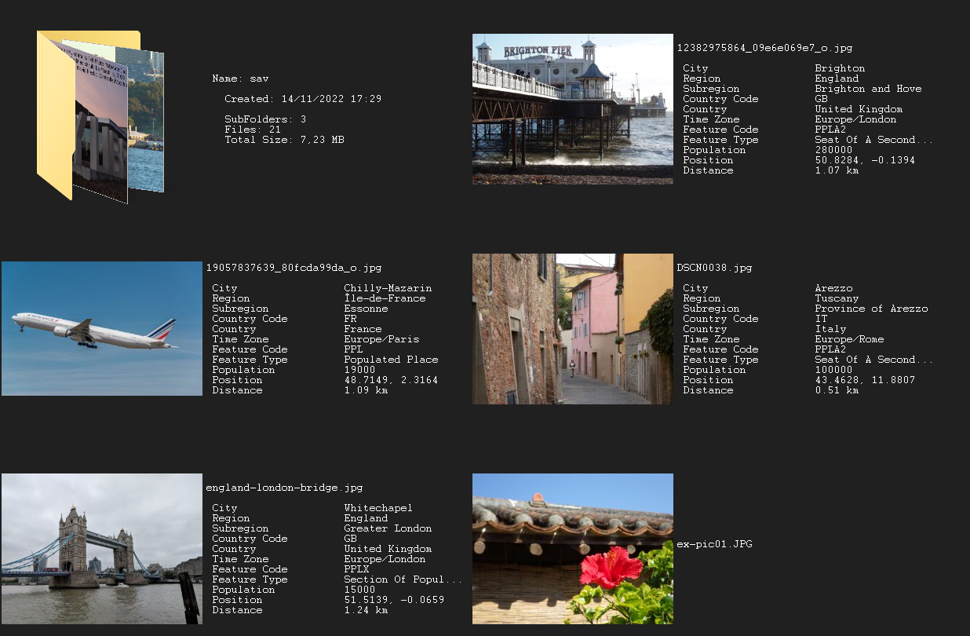Click Distance value '1.07 km'
Image resolution: width=970 pixels, height=636 pixels.
click(837, 170)
